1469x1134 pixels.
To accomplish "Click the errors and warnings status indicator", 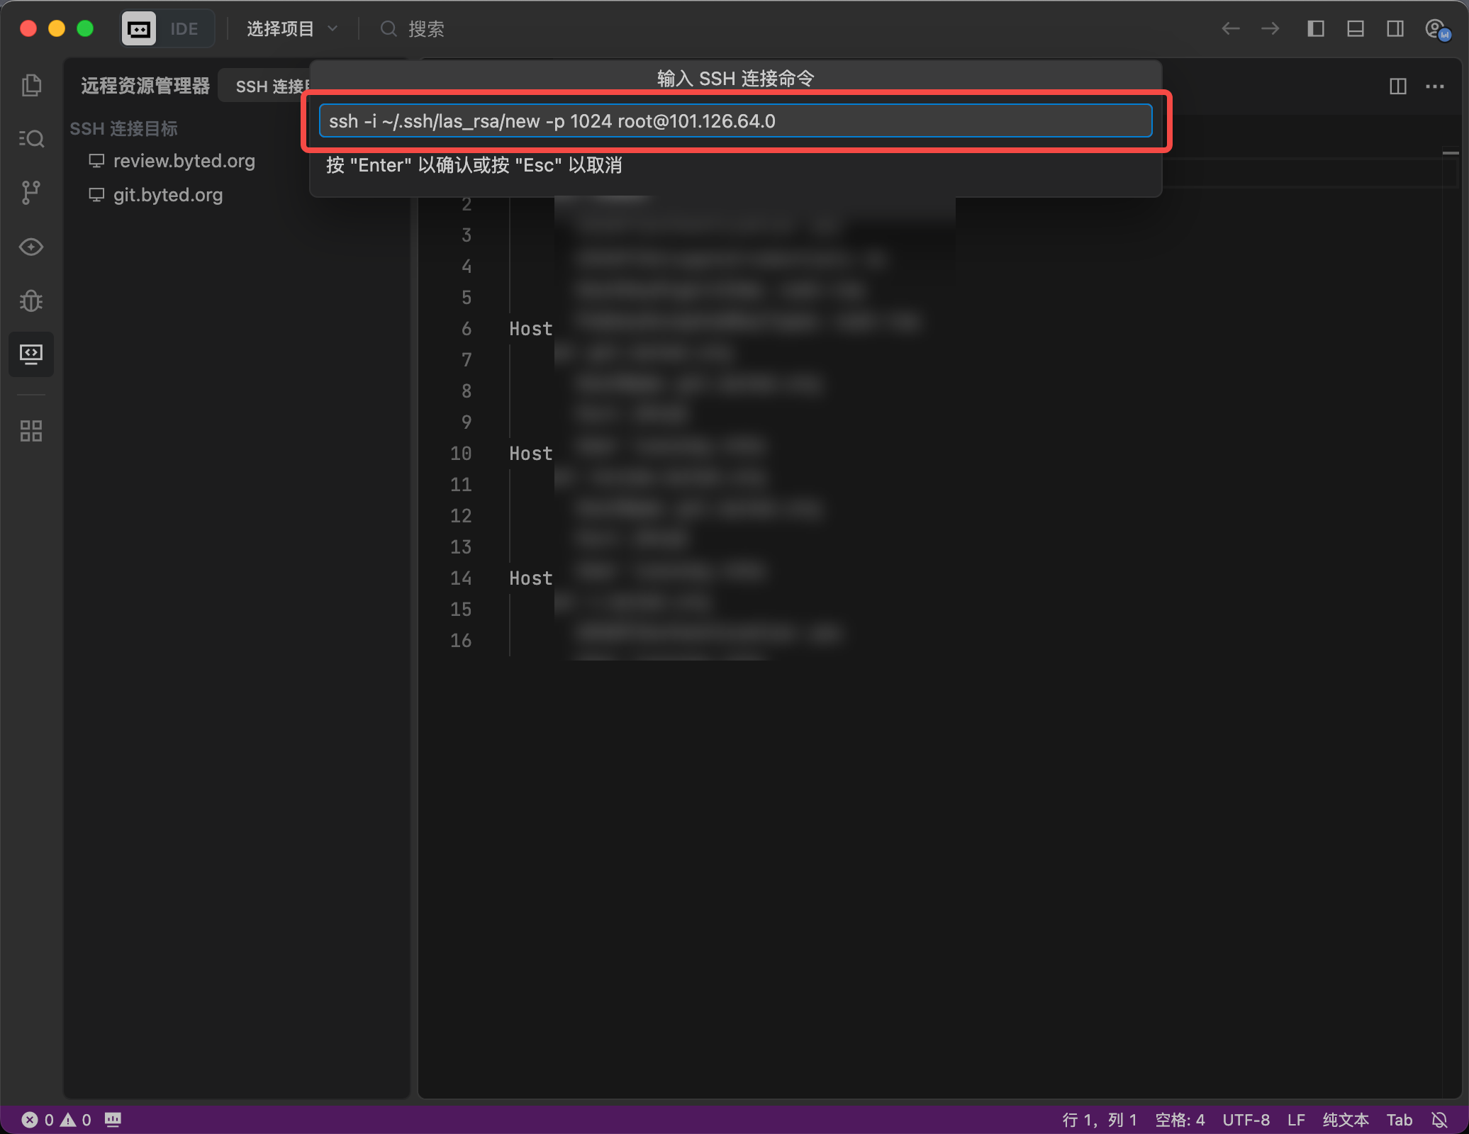I will [x=57, y=1120].
